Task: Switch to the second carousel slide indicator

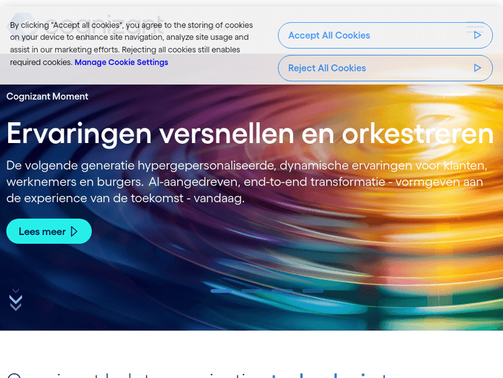Action: [252, 291]
